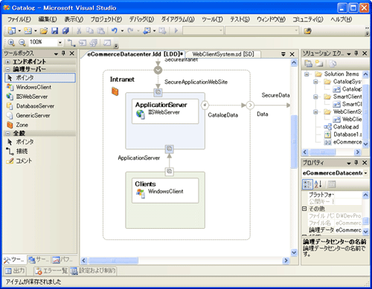Image resolution: width=372 pixels, height=289 pixels.
Task: Click the Zoom Out magnifier icon
Action: pyautogui.click(x=22, y=42)
